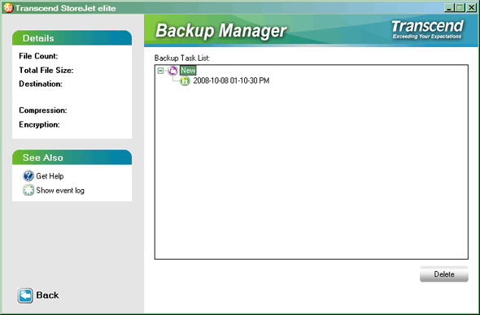Open the Get Help link
The height and width of the screenshot is (315, 480).
[50, 176]
